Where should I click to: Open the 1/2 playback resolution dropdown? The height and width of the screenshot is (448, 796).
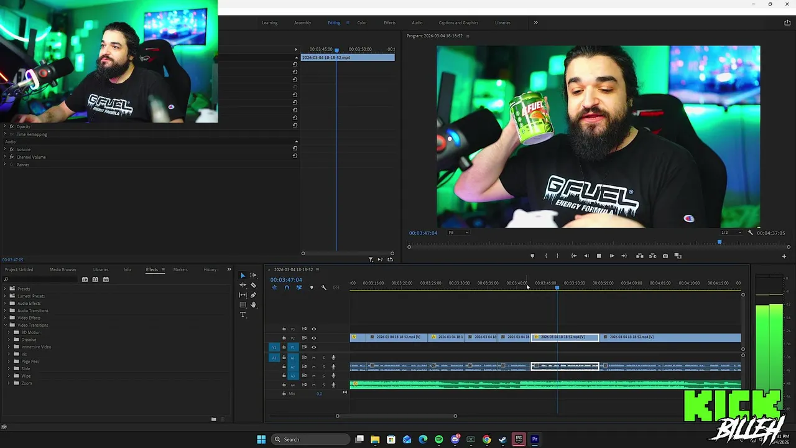coord(731,233)
